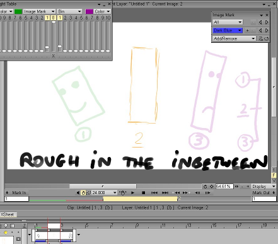Toggle the yellow layer display dot in timeline

pyautogui.click(x=6, y=232)
